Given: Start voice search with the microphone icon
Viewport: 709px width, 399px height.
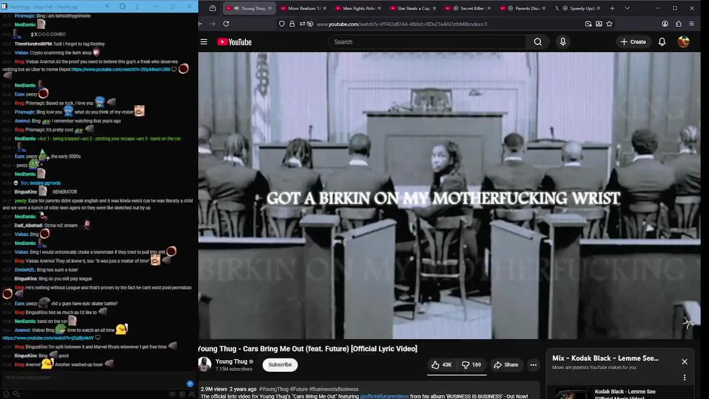Looking at the screenshot, I should 563,42.
